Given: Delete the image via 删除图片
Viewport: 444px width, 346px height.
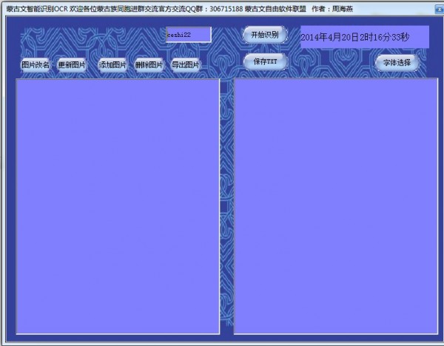Looking at the screenshot, I should (x=149, y=65).
